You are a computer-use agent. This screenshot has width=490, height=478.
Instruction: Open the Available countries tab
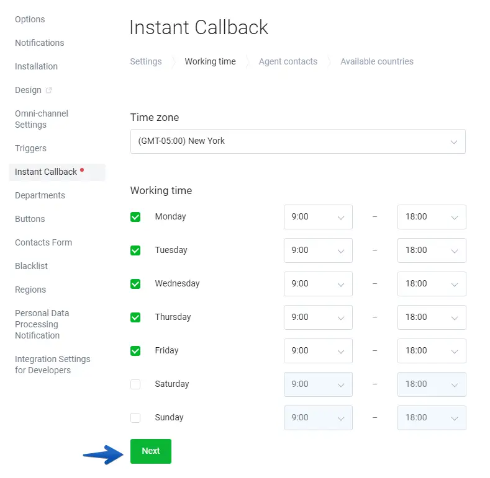click(x=376, y=61)
